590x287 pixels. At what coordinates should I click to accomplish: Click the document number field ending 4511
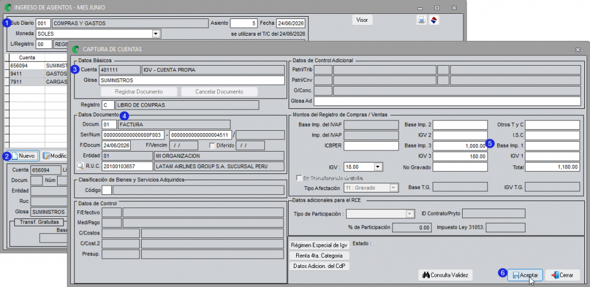201,135
